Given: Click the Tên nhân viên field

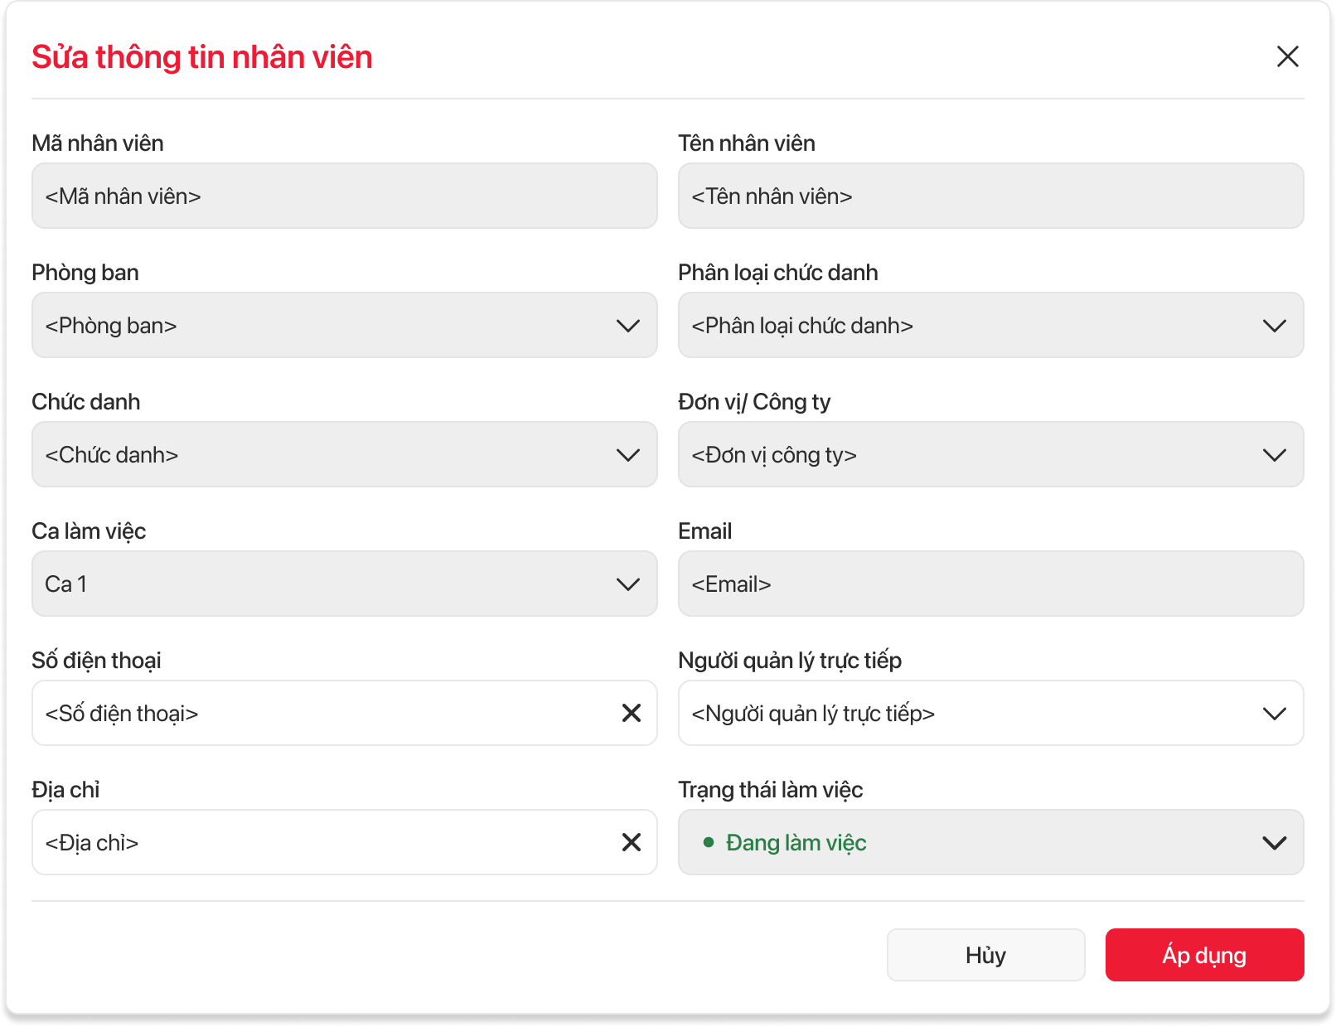Looking at the screenshot, I should [x=990, y=196].
